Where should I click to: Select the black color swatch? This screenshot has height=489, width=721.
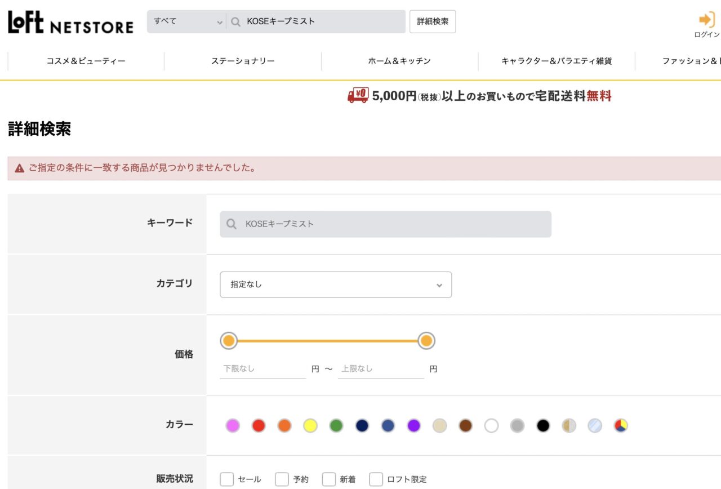(543, 425)
